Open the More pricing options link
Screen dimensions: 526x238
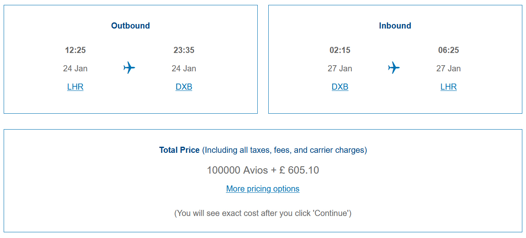pos(263,189)
